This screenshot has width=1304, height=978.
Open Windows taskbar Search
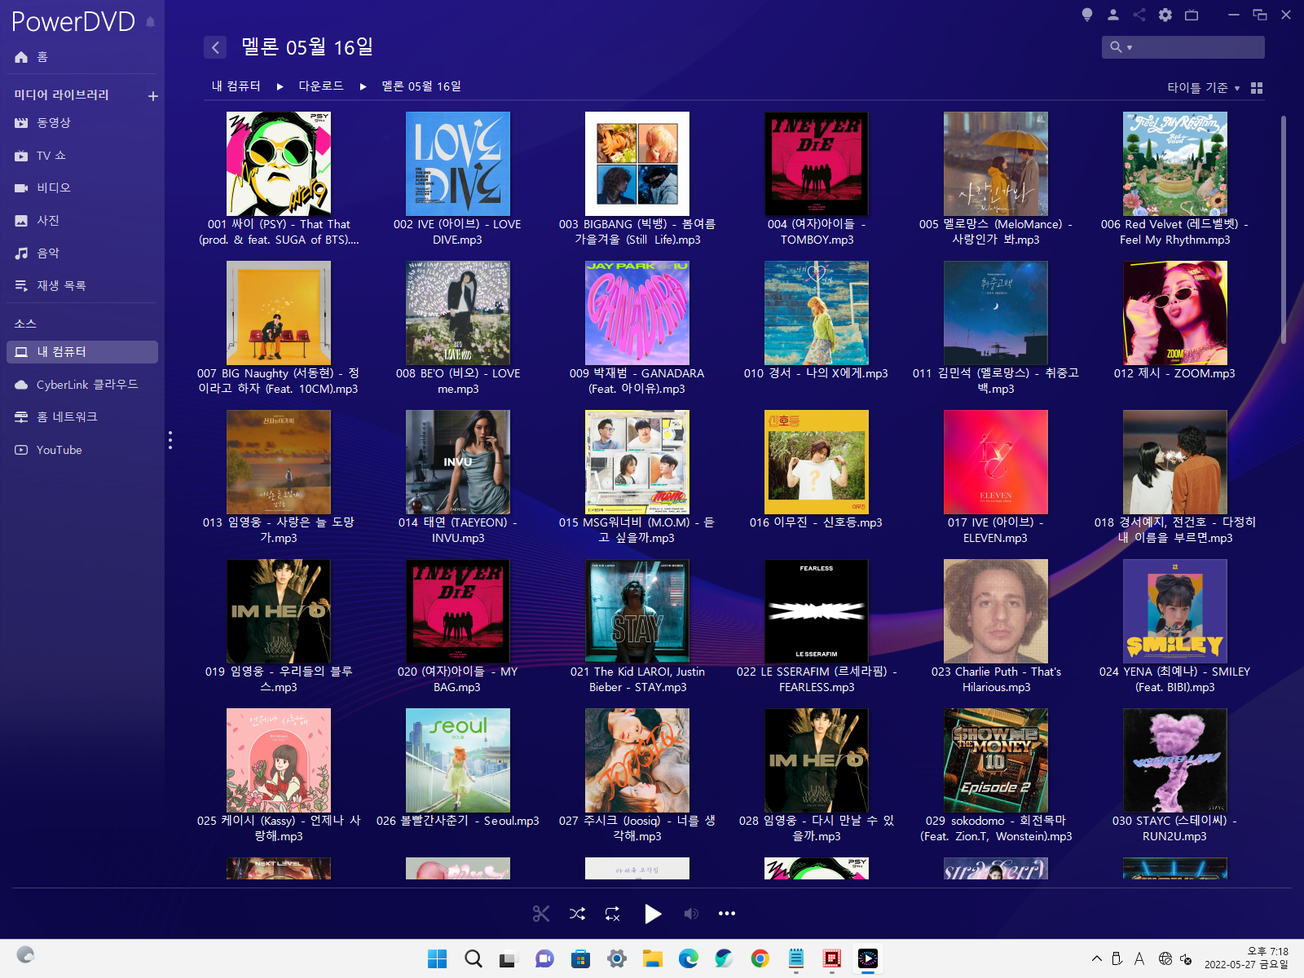pyautogui.click(x=474, y=958)
